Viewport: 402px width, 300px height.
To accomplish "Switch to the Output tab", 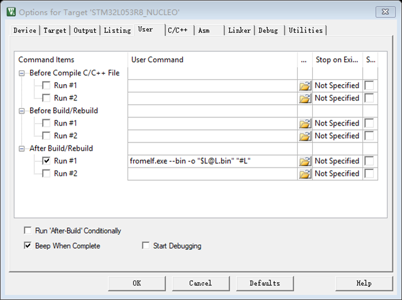I will (x=85, y=31).
